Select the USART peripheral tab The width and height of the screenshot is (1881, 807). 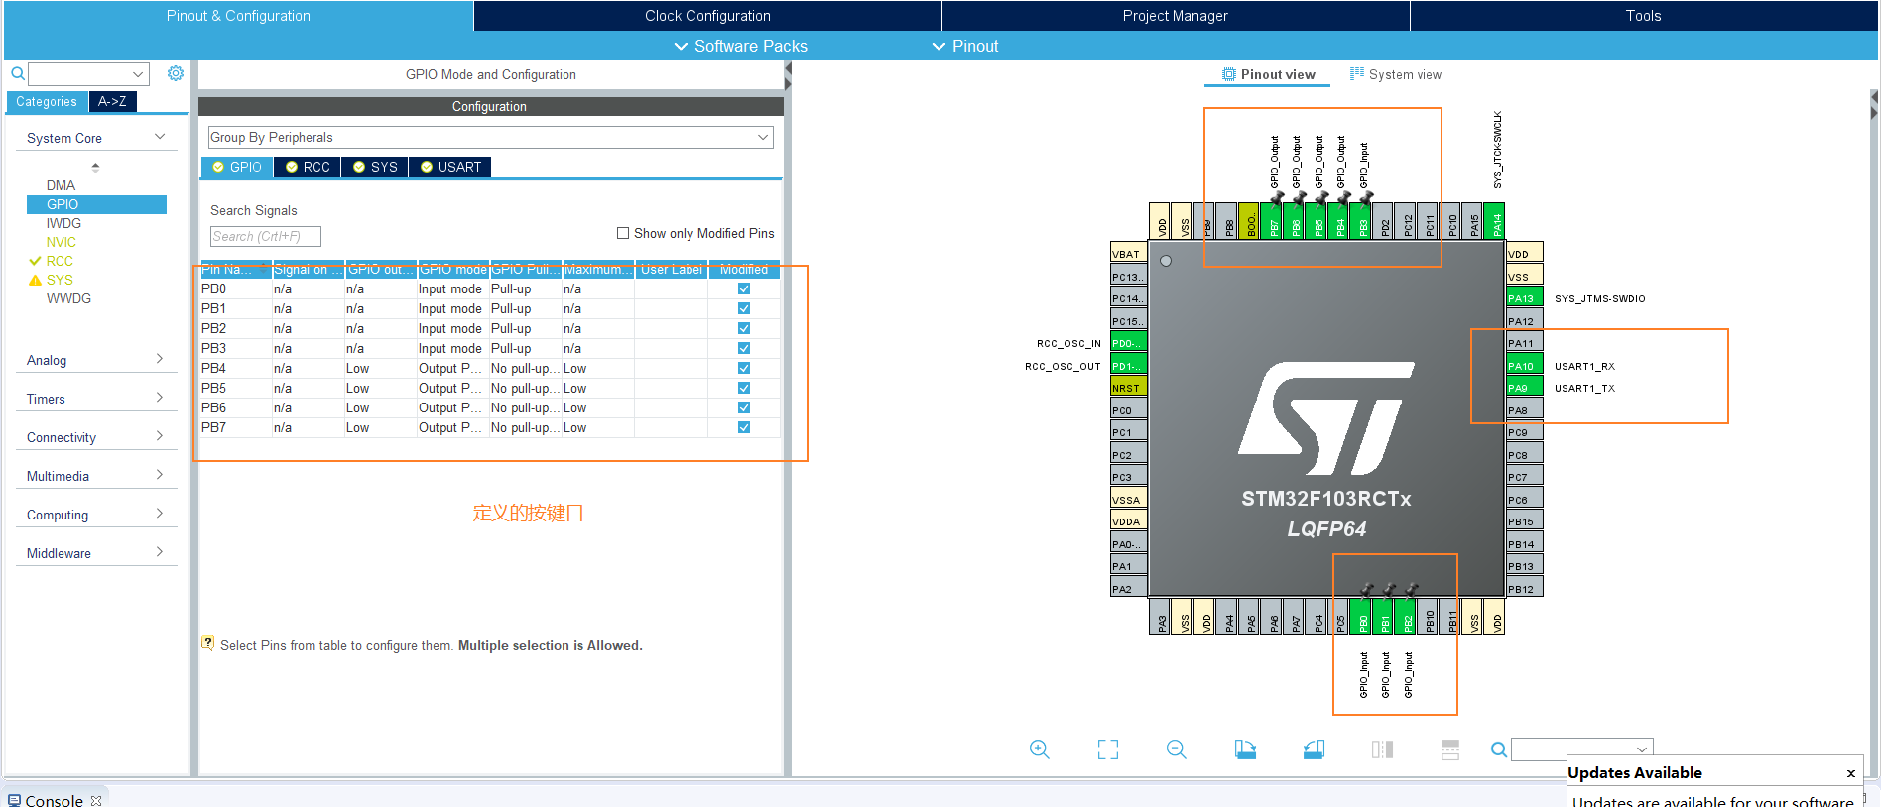(x=450, y=167)
